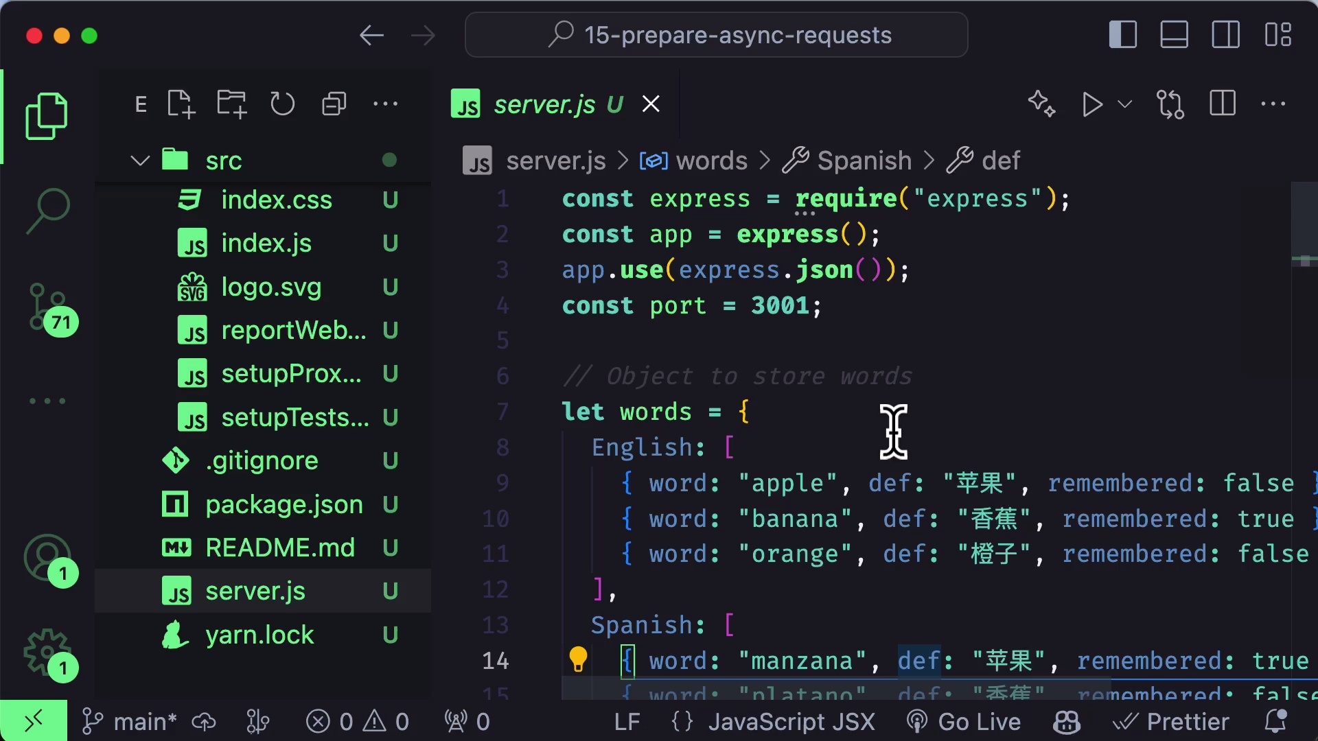
Task: Open the Accounts menu icon
Action: [49, 560]
